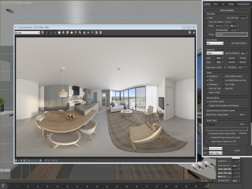Select the Active Time Segment radio button
Image resolution: width=252 pixels, height=189 pixels.
[x=208, y=22]
